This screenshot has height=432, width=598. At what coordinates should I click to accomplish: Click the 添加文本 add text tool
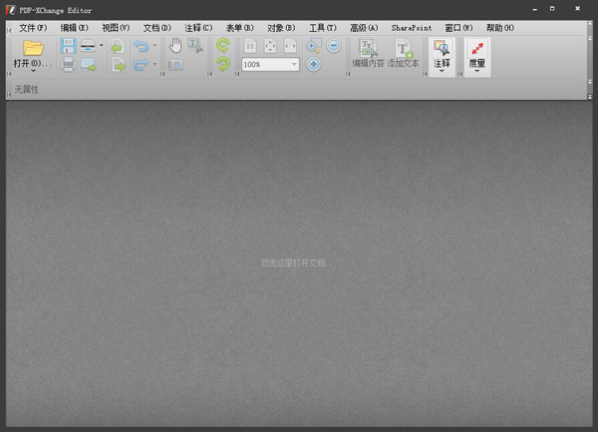403,54
